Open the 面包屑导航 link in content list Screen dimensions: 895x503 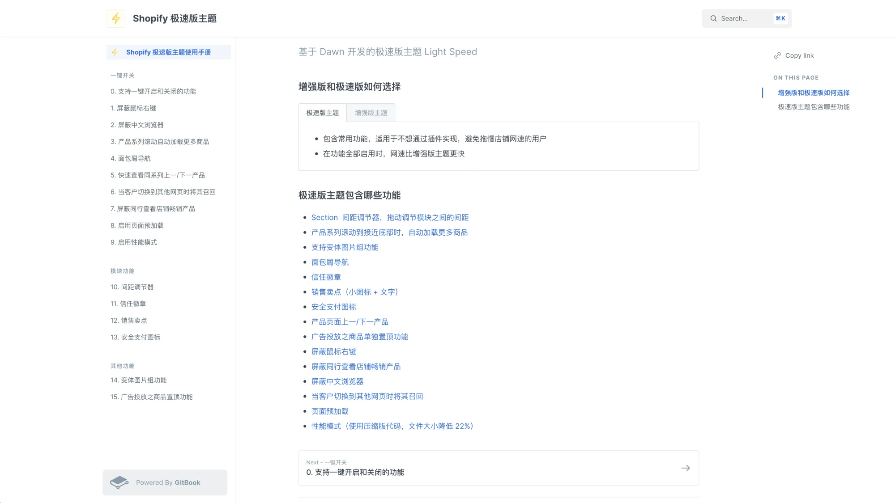click(330, 262)
